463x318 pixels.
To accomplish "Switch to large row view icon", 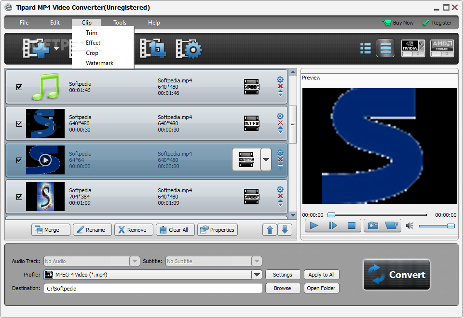I will click(385, 48).
